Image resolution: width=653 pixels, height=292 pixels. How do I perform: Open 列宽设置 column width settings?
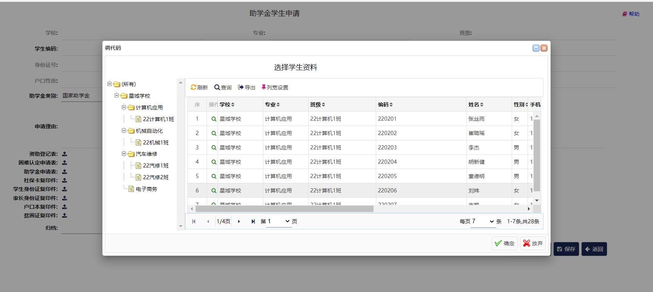click(x=275, y=88)
